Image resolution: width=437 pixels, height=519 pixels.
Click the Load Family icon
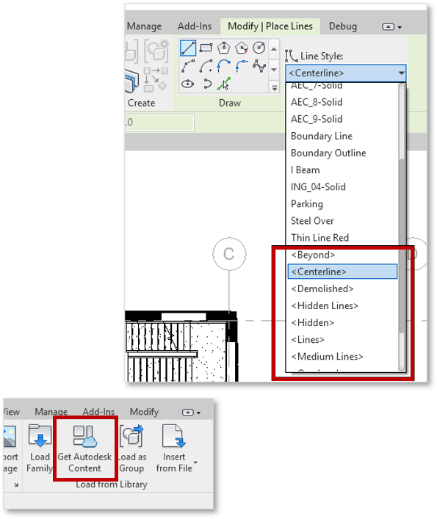40,435
